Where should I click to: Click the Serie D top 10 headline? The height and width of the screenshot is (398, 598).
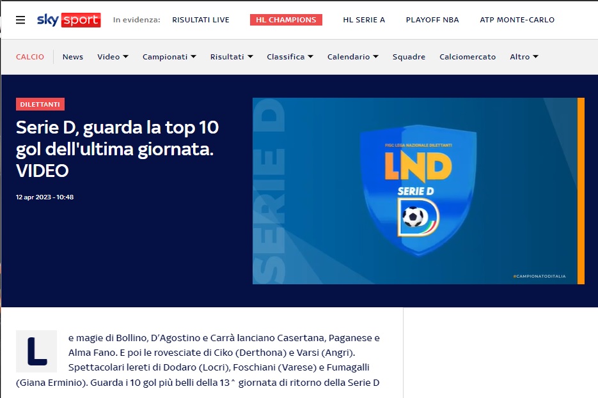pyautogui.click(x=117, y=149)
